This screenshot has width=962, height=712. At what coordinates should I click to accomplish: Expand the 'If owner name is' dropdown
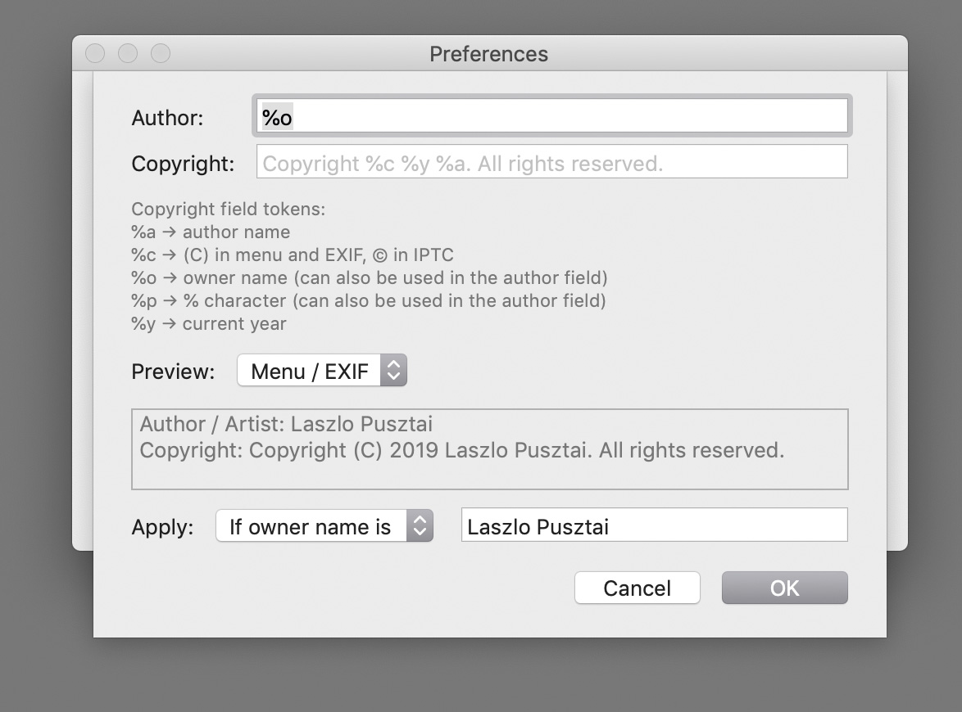click(324, 526)
